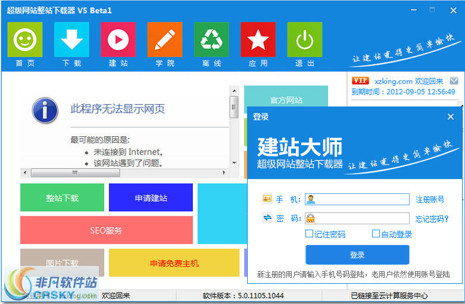Open the 学院 pencil icon

pyautogui.click(x=164, y=40)
